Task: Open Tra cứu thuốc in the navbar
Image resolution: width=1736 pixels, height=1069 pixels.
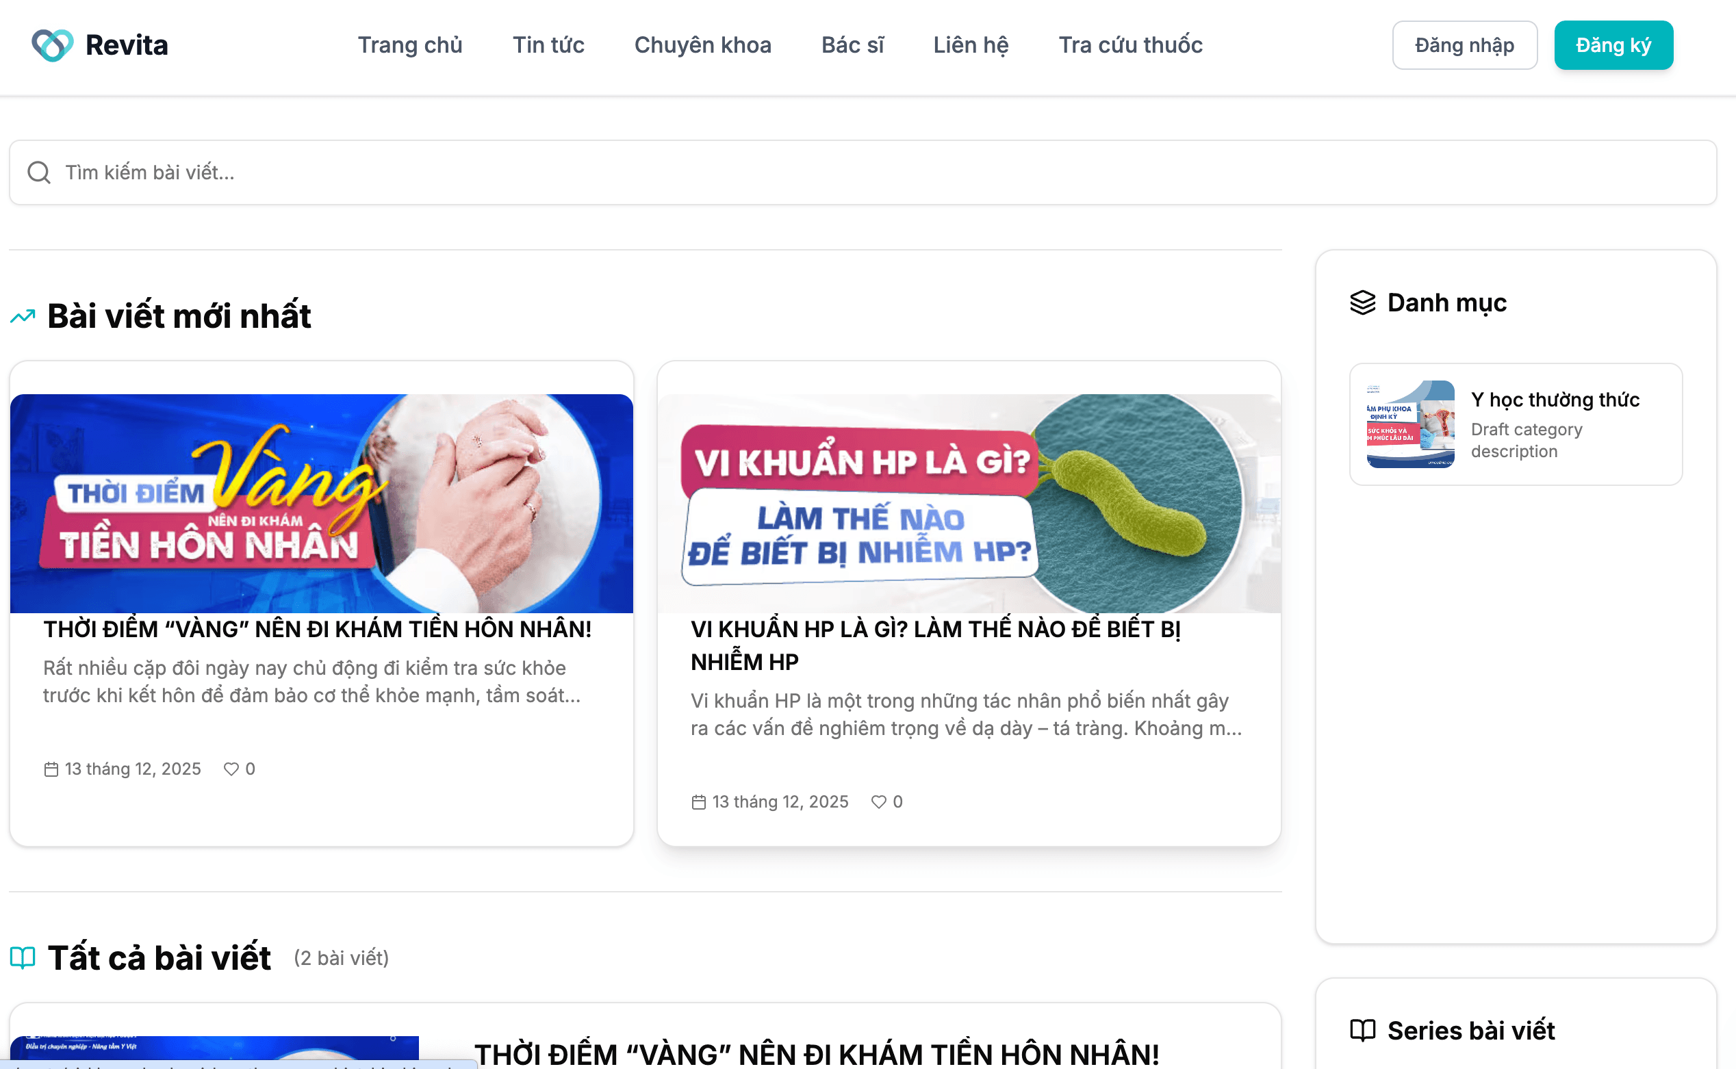Action: (x=1131, y=45)
